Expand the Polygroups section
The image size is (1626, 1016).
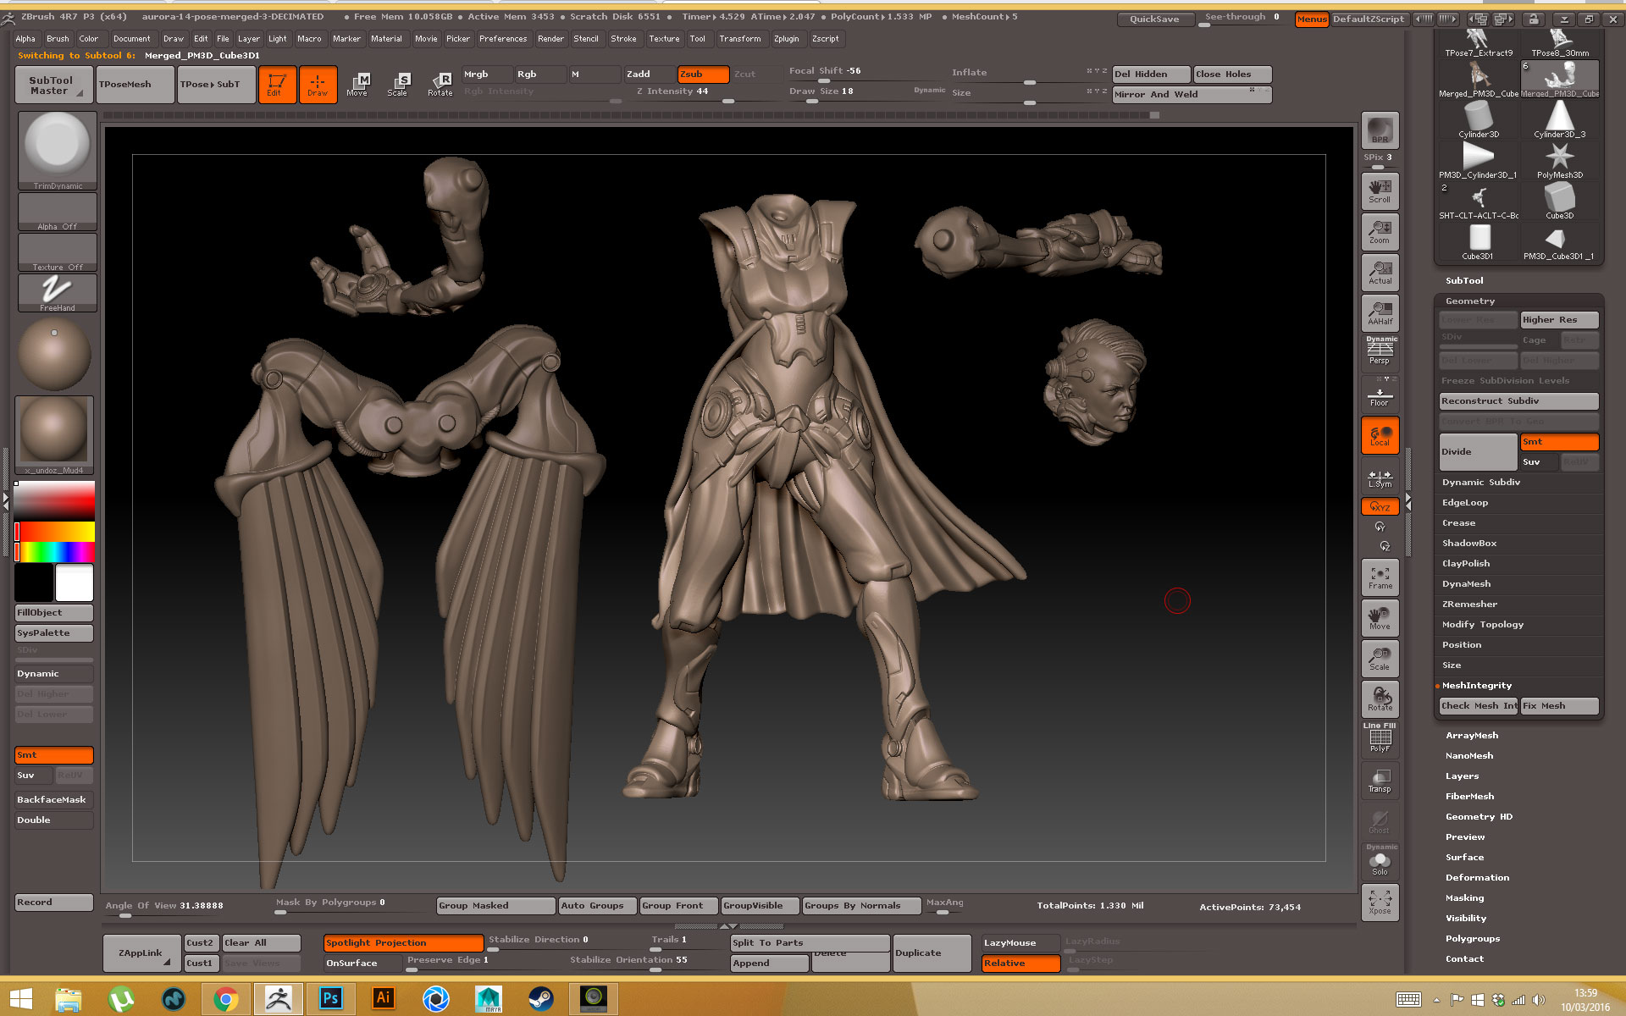(x=1473, y=939)
